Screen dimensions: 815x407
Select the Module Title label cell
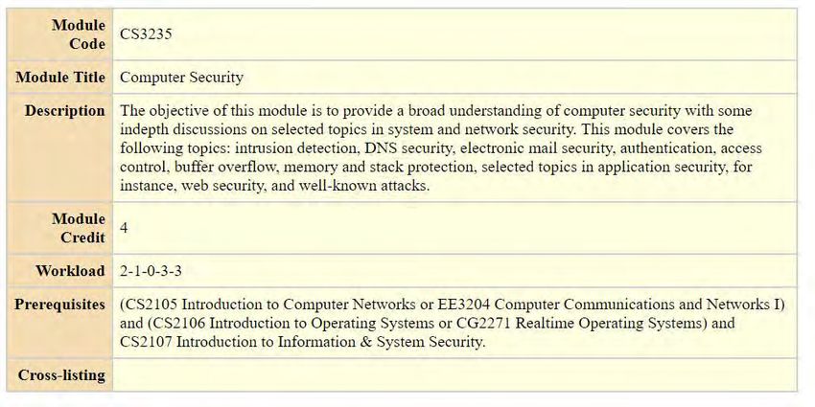coord(59,78)
